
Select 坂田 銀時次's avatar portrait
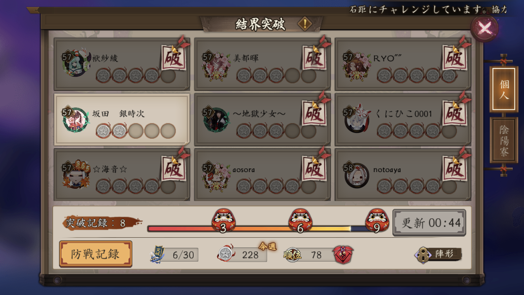click(x=75, y=119)
